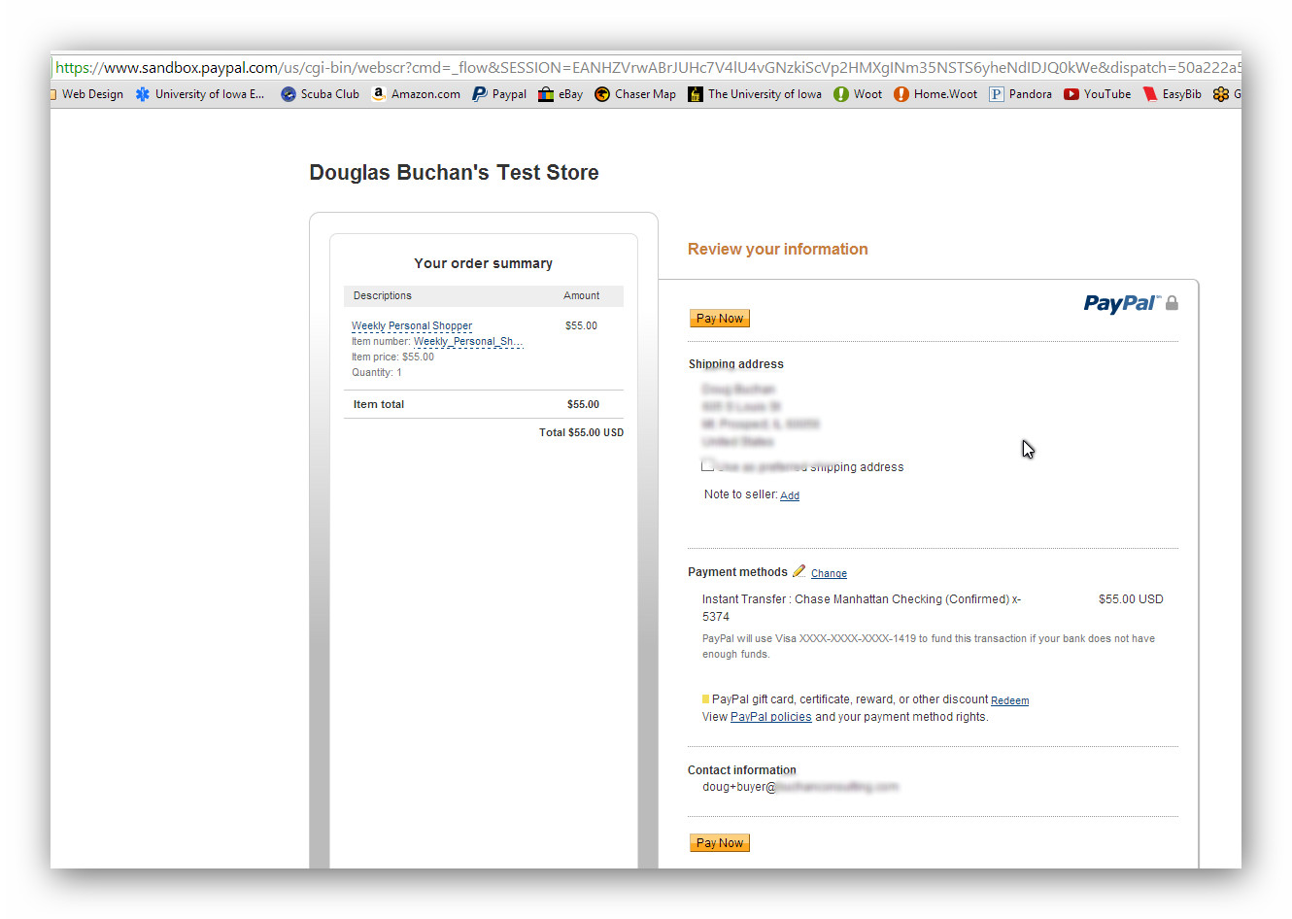Add a note to seller
The height and width of the screenshot is (919, 1292).
[x=790, y=495]
